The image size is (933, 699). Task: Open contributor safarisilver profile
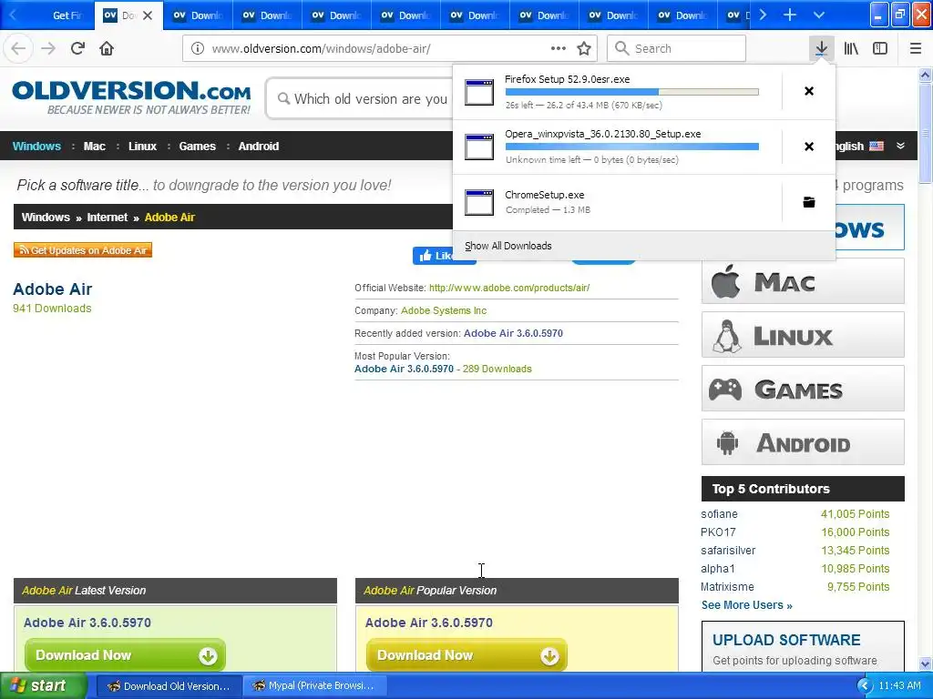pos(728,551)
